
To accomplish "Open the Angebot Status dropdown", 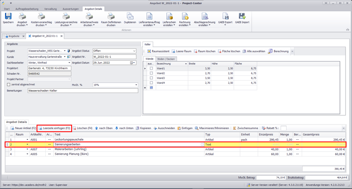I will pos(134,51).
